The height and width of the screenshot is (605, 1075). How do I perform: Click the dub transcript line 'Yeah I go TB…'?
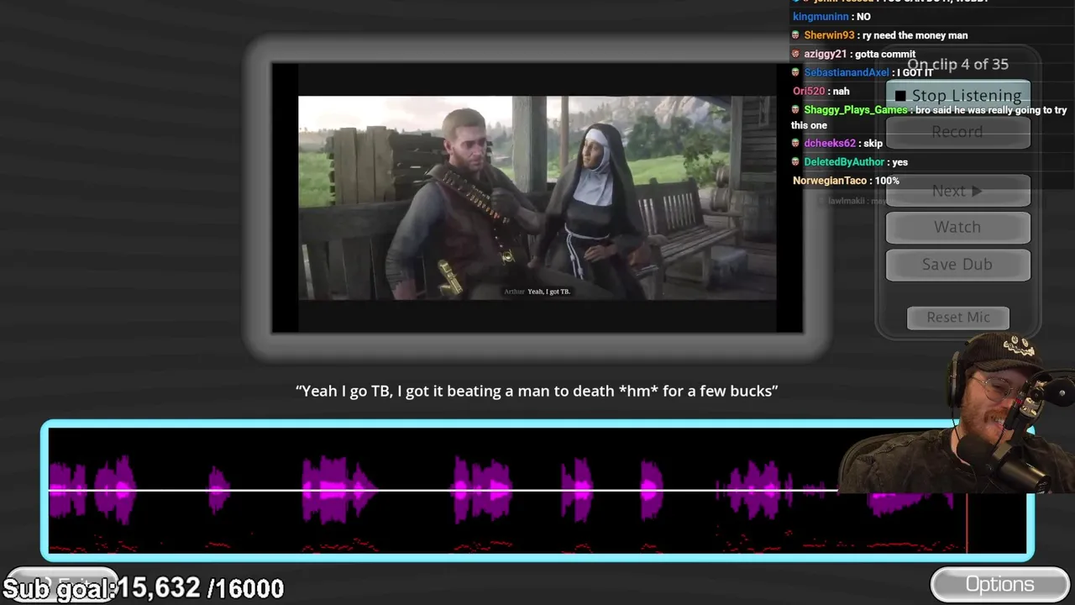pos(537,391)
